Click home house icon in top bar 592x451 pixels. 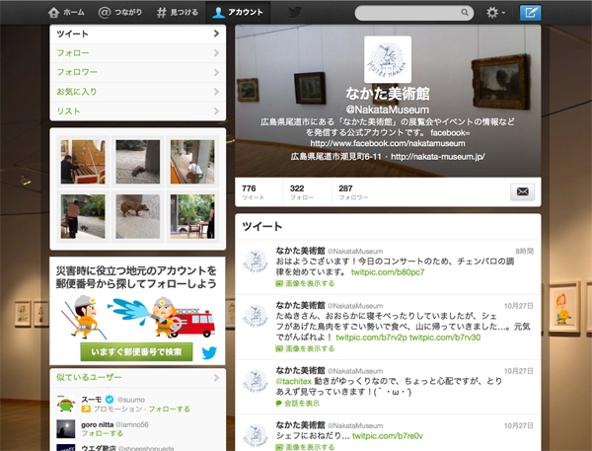click(x=53, y=13)
